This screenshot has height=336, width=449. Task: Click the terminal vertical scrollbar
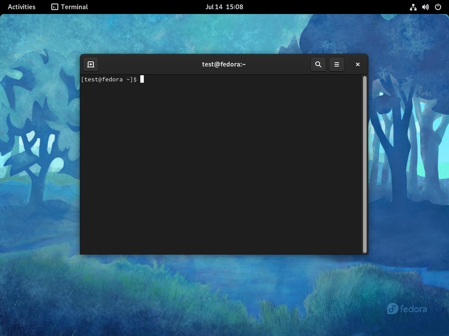(x=365, y=164)
